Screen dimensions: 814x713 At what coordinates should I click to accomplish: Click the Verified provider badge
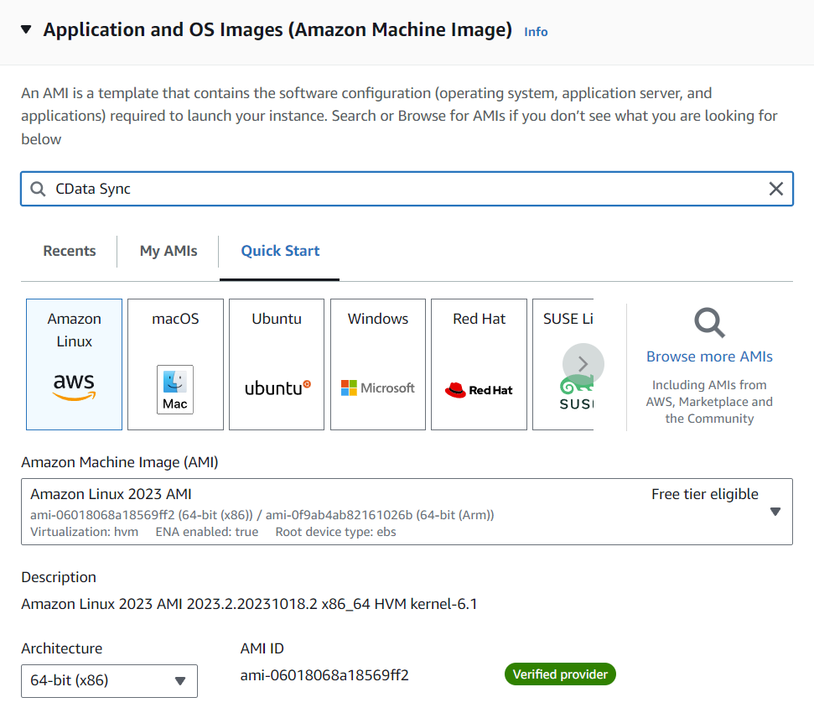click(560, 674)
